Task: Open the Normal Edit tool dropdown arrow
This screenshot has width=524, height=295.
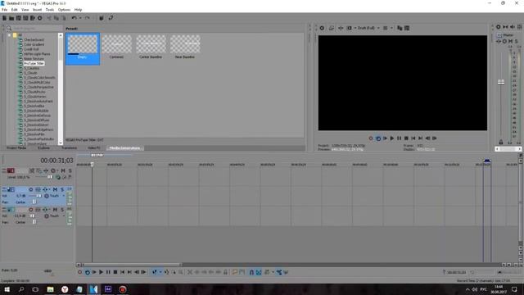Action: click(x=160, y=272)
